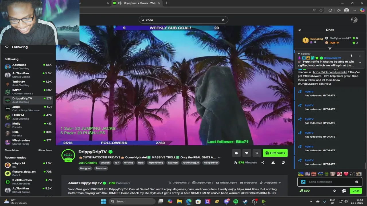Add page to favorites star icon
367x206 pixels.
pyautogui.click(x=321, y=10)
